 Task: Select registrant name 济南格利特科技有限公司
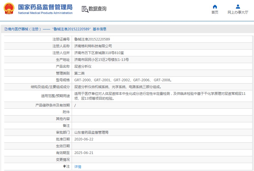tap(93, 46)
